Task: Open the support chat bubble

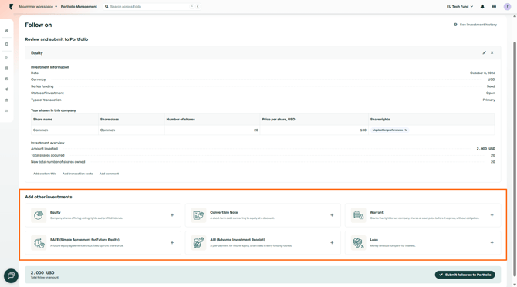Action: pyautogui.click(x=11, y=275)
